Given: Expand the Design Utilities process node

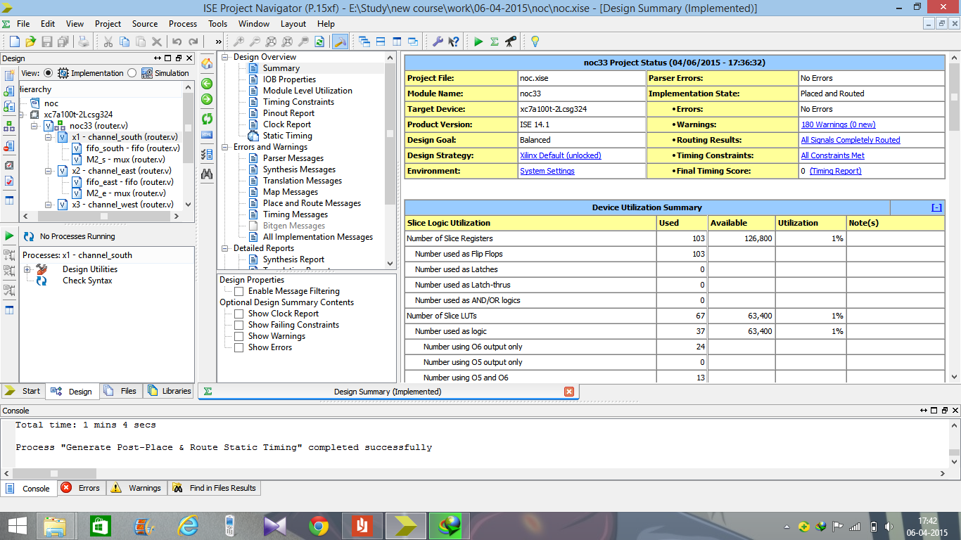Looking at the screenshot, I should pos(27,269).
